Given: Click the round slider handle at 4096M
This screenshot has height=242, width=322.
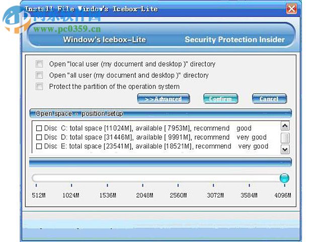Looking at the screenshot, I should pyautogui.click(x=284, y=178).
